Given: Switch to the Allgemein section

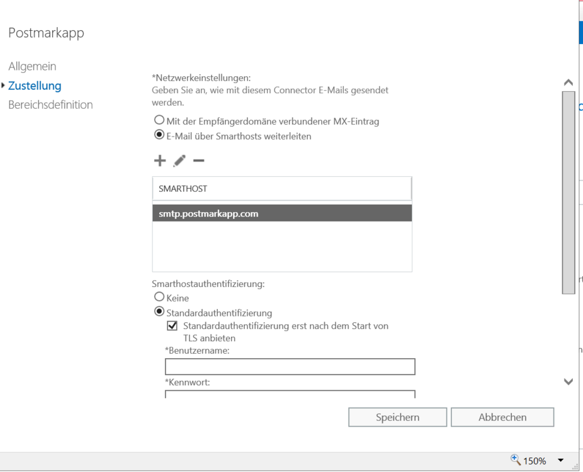Looking at the screenshot, I should [32, 66].
